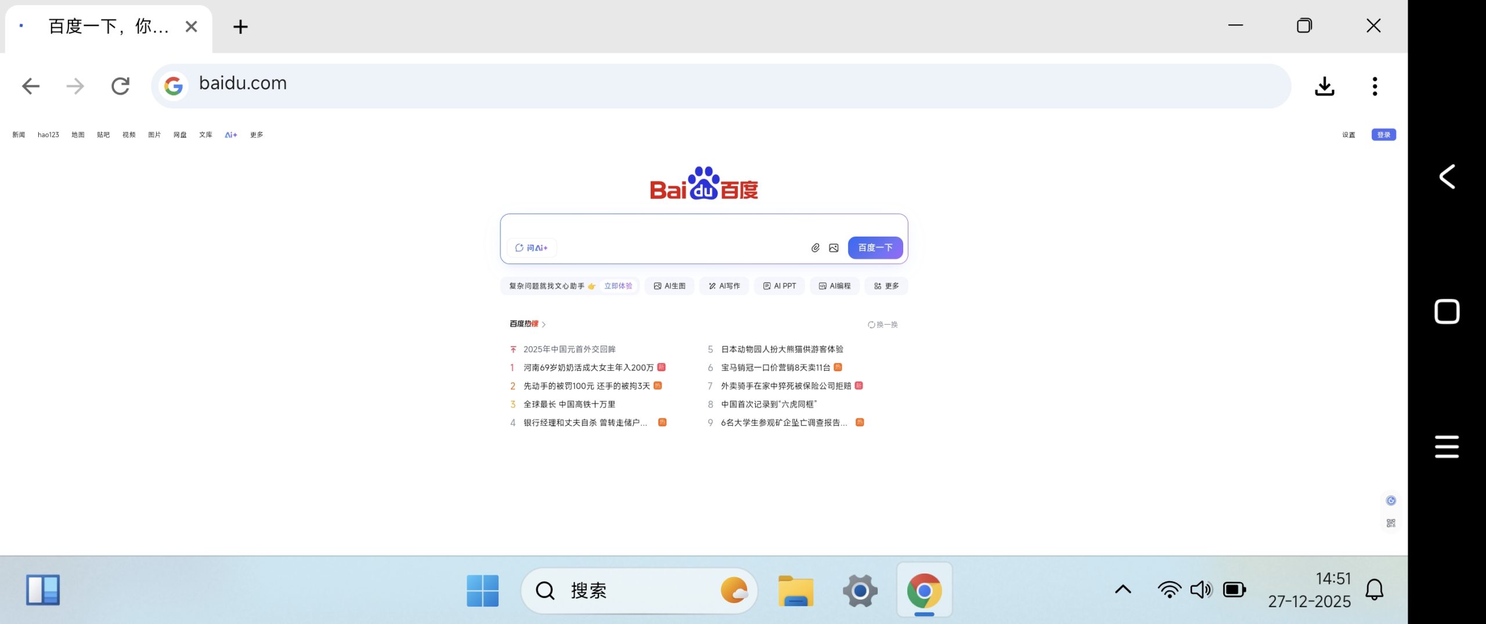Click the downloads icon in browser toolbar
Image resolution: width=1486 pixels, height=624 pixels.
(1324, 86)
